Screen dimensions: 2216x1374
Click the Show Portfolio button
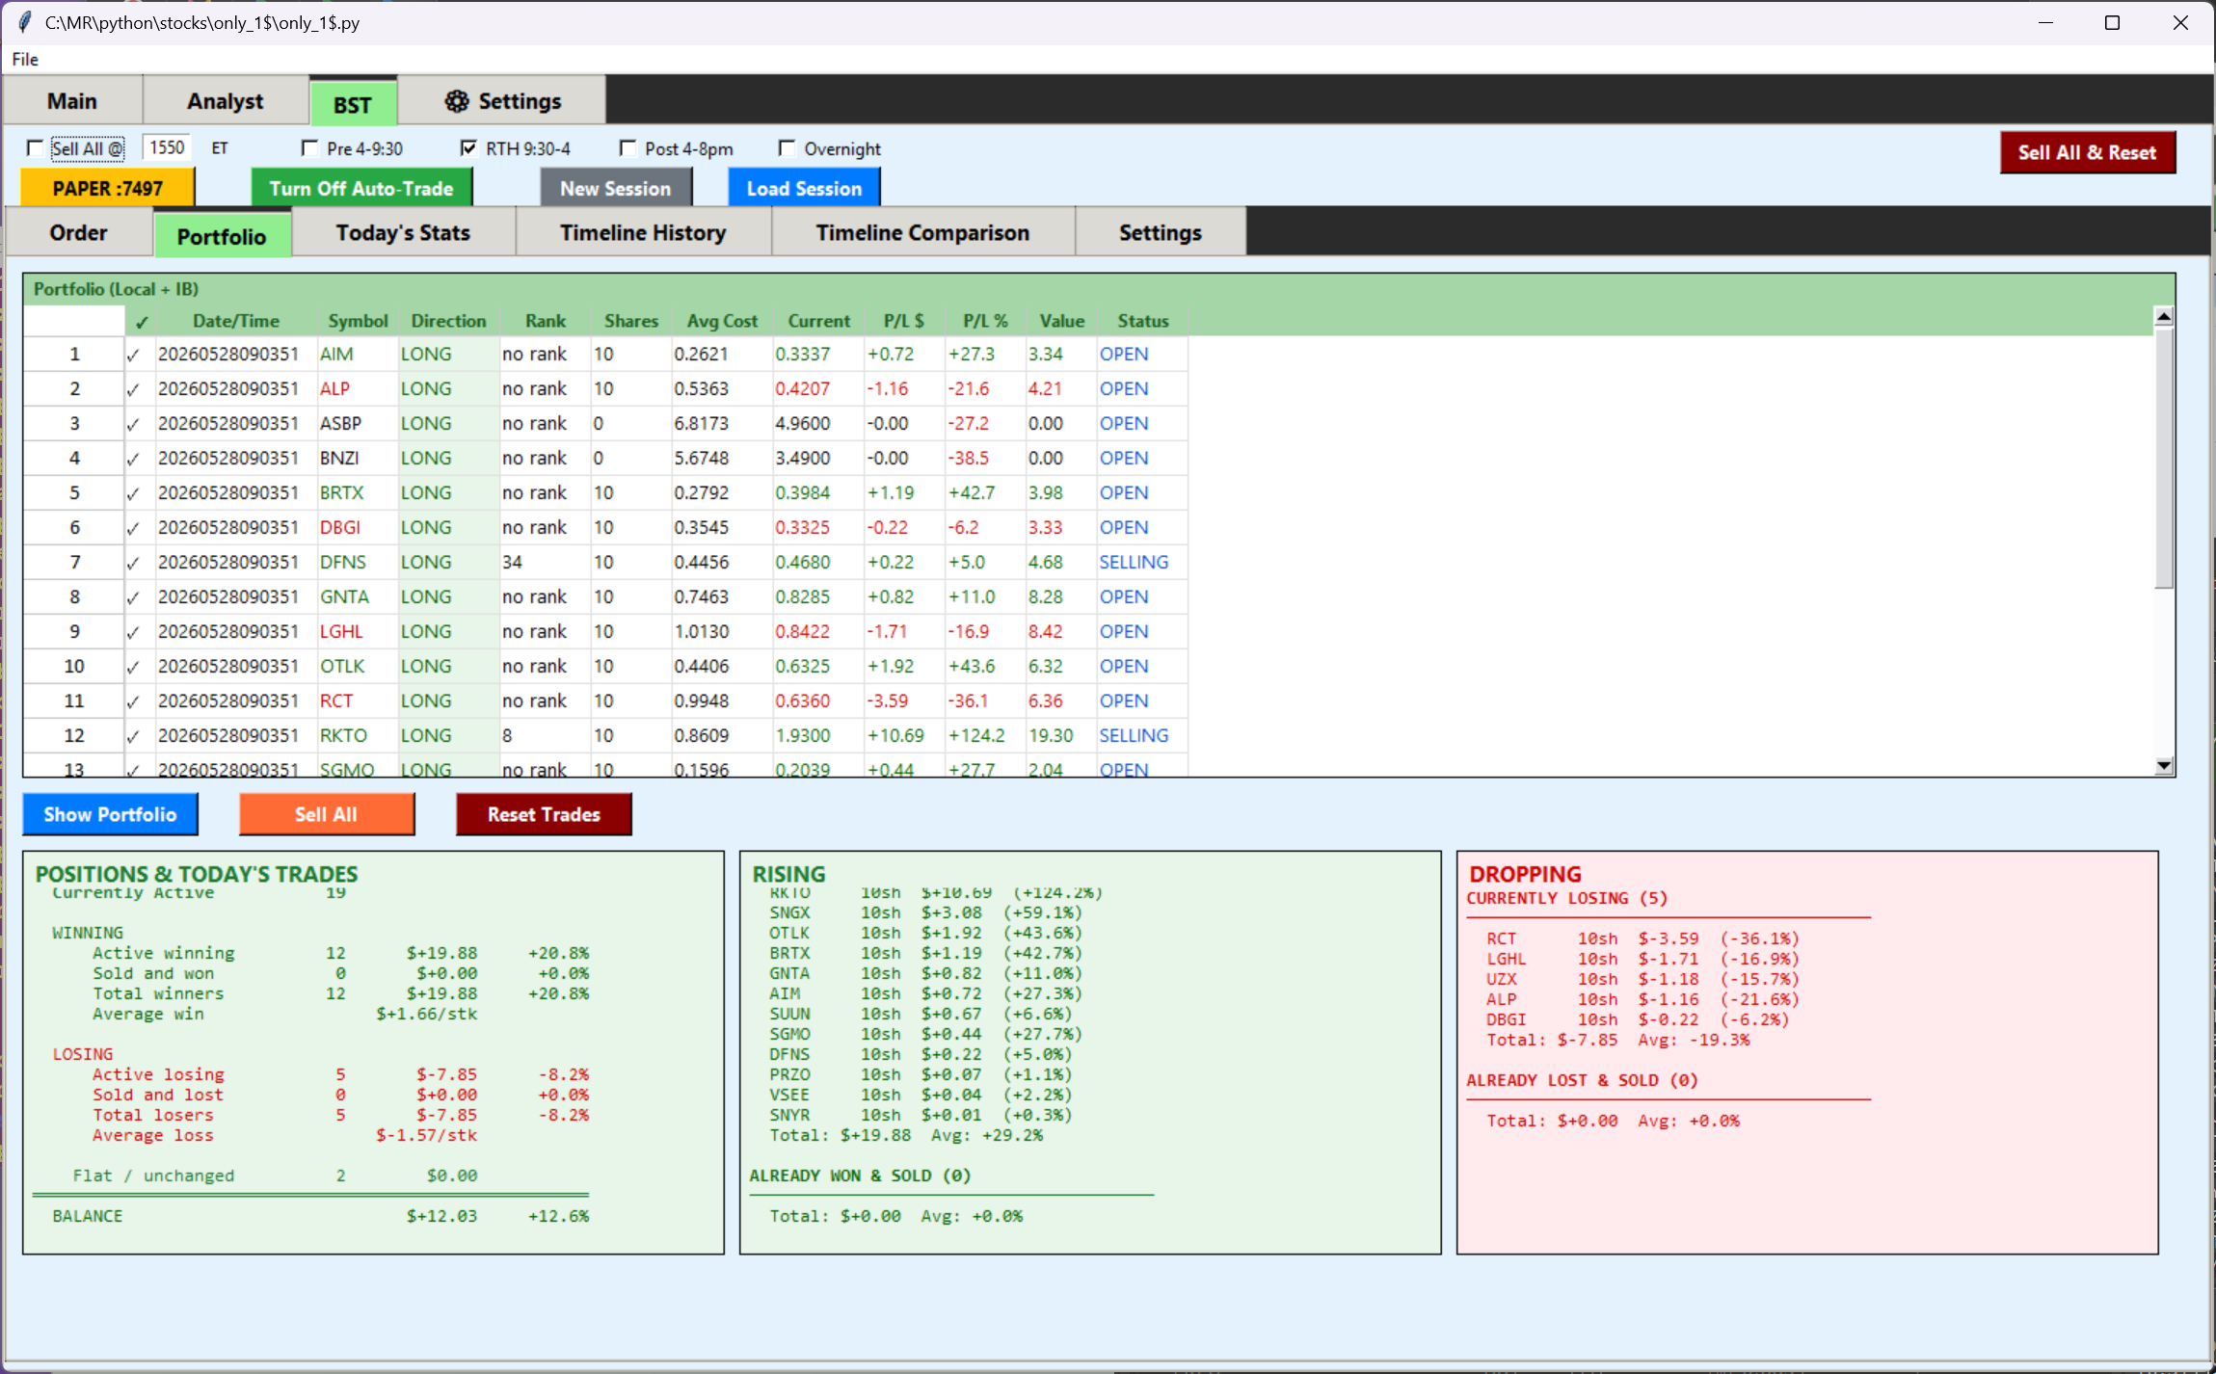110,814
